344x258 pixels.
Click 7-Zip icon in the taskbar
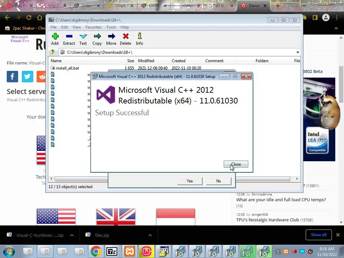pos(112,251)
